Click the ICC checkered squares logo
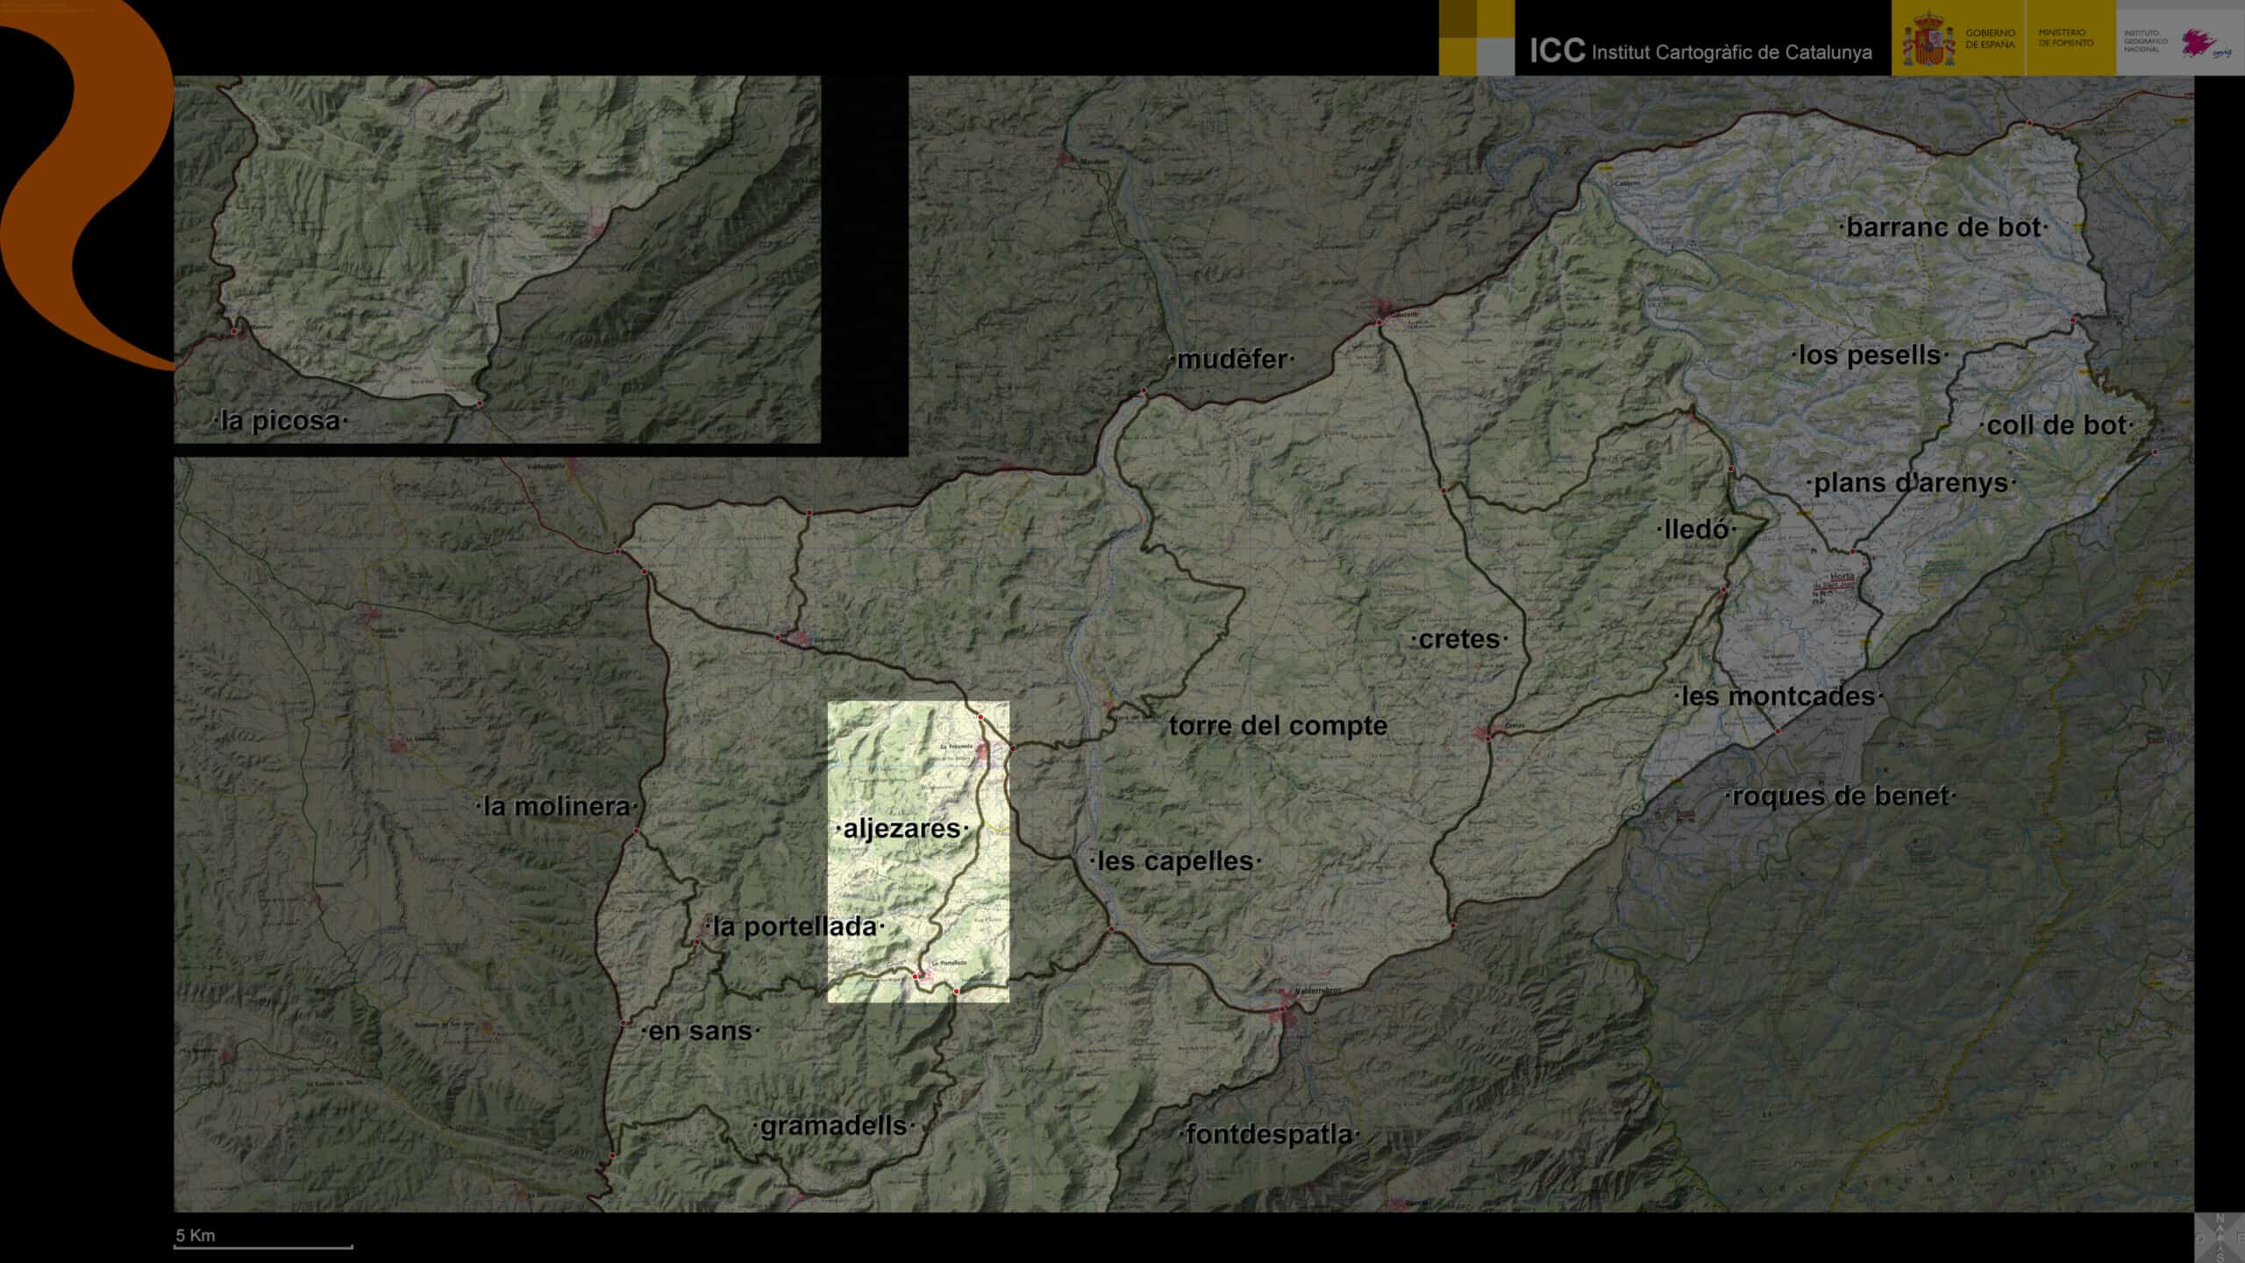2245x1263 pixels. click(x=1476, y=38)
